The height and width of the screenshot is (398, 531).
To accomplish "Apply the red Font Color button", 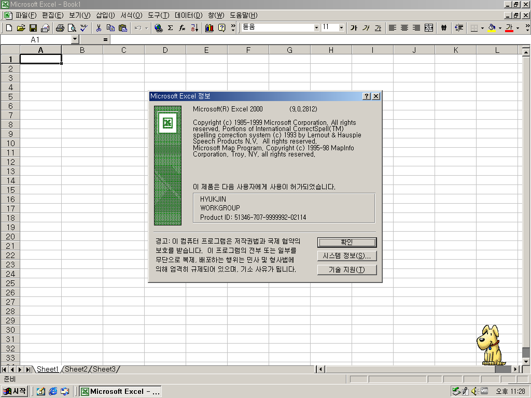I will point(509,28).
